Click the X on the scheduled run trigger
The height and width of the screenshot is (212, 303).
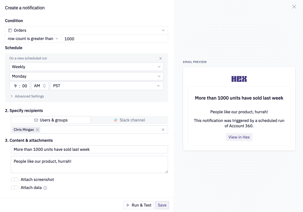[x=161, y=58]
